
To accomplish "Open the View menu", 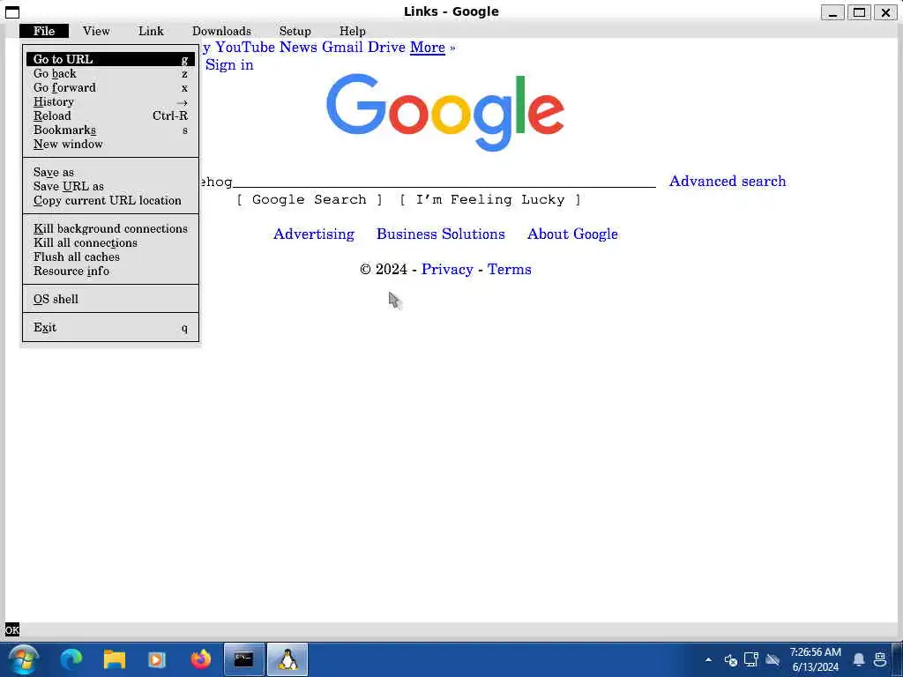I will coord(96,31).
